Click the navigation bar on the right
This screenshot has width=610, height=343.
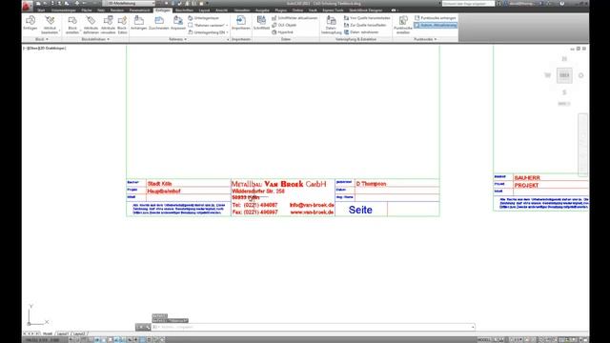(582, 144)
